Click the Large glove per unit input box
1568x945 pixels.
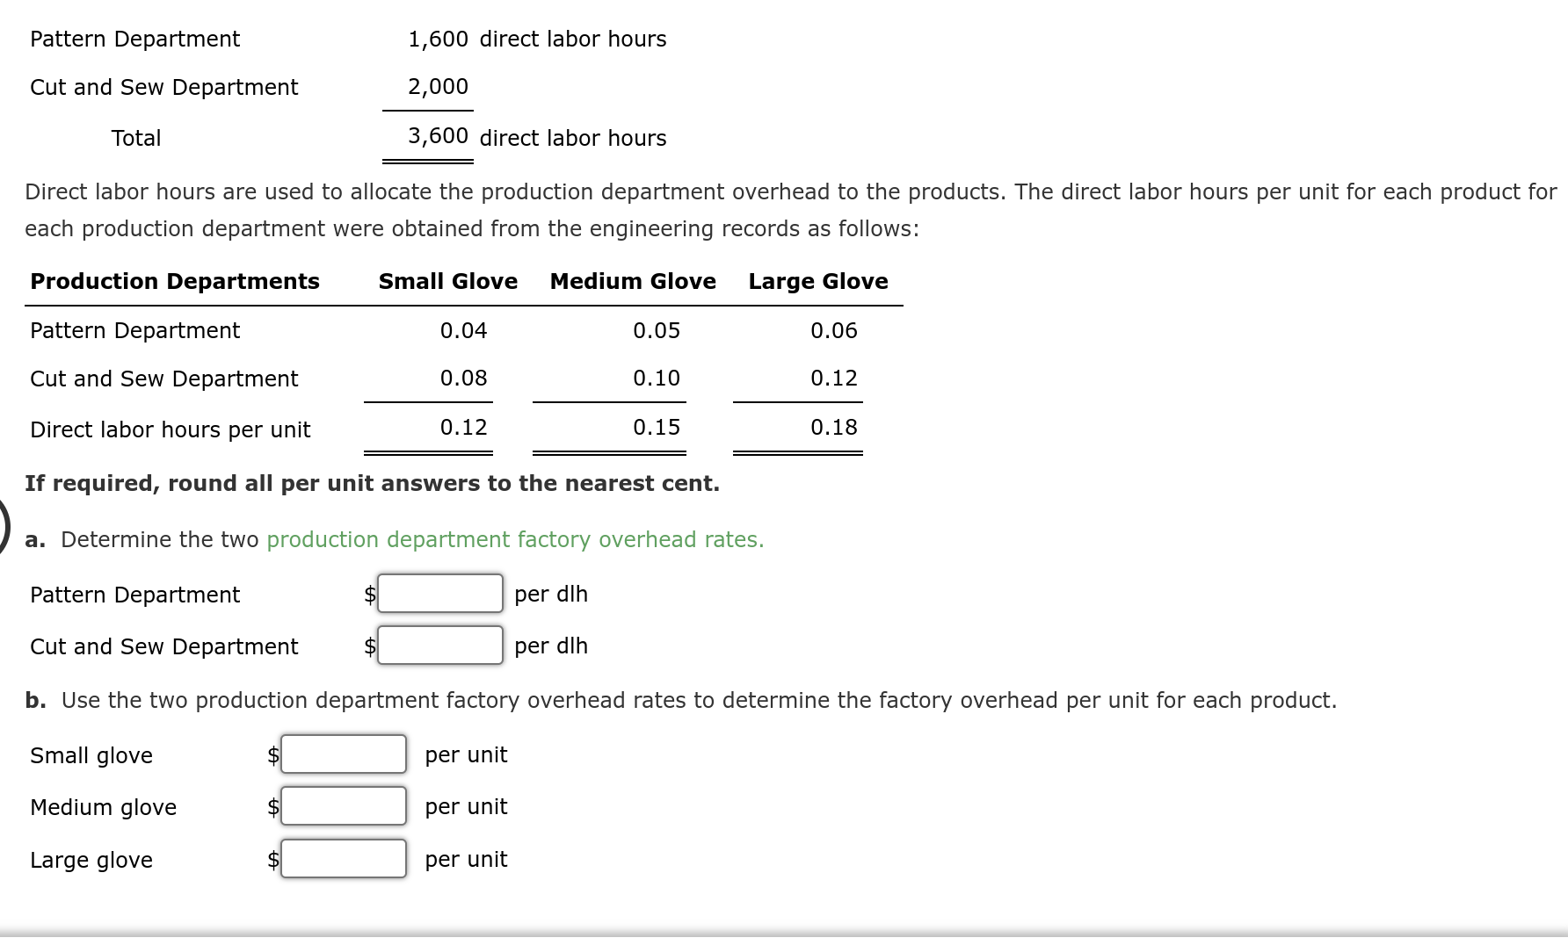(x=343, y=858)
